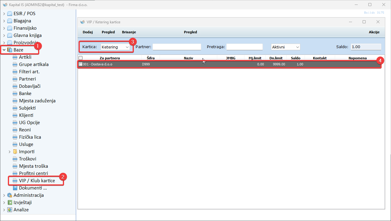Open the Aktivni status dropdown
The height and width of the screenshot is (221, 391).
click(x=285, y=47)
